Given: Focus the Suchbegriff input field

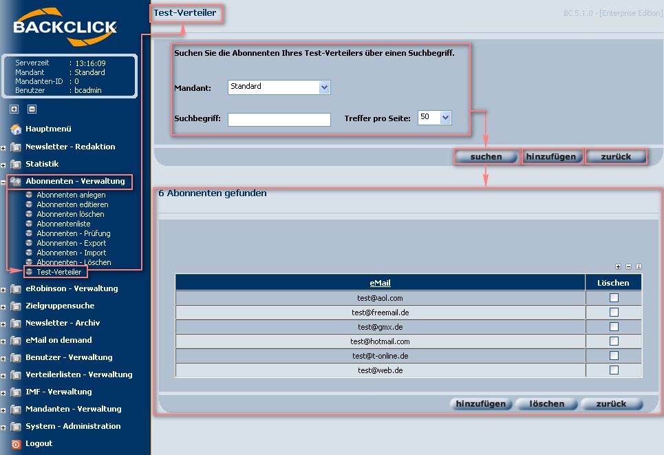Looking at the screenshot, I should [279, 120].
